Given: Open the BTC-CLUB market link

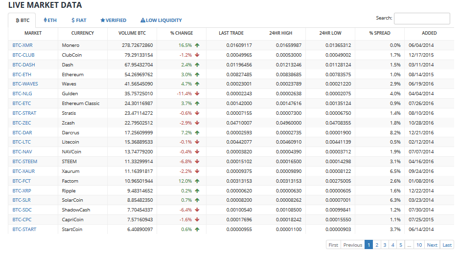Looking at the screenshot, I should point(23,55).
